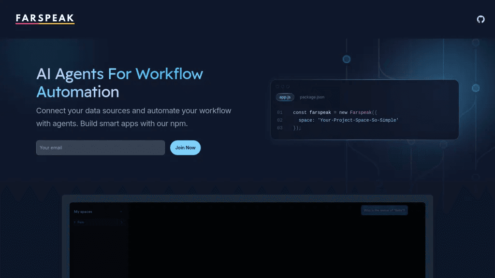Focus the Your email input field
Viewport: 495px width, 278px height.
coord(101,148)
